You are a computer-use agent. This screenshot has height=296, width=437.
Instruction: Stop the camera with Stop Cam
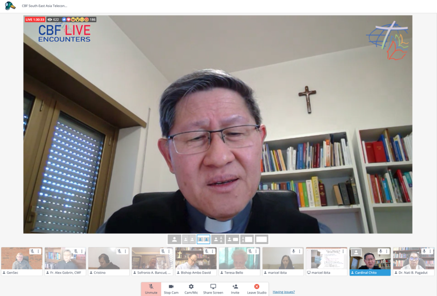pyautogui.click(x=171, y=289)
